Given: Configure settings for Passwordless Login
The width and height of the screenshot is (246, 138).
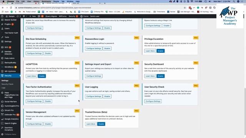Looking at the screenshot, I should pyautogui.click(x=94, y=49).
